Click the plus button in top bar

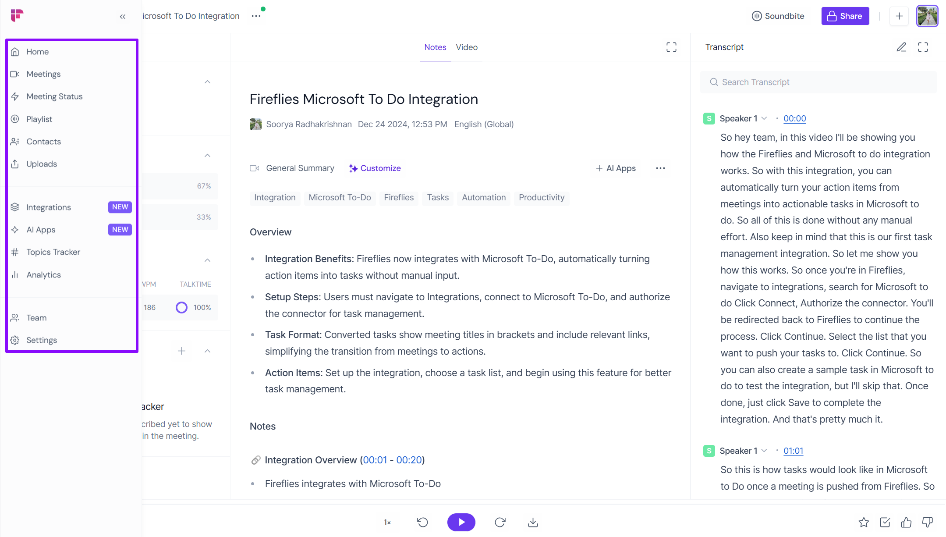[899, 16]
